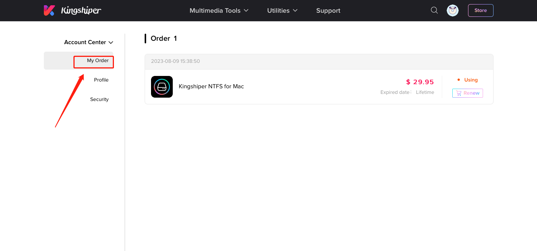Image resolution: width=537 pixels, height=251 pixels.
Task: Click the Lifetime expiry value
Action: pyautogui.click(x=425, y=92)
